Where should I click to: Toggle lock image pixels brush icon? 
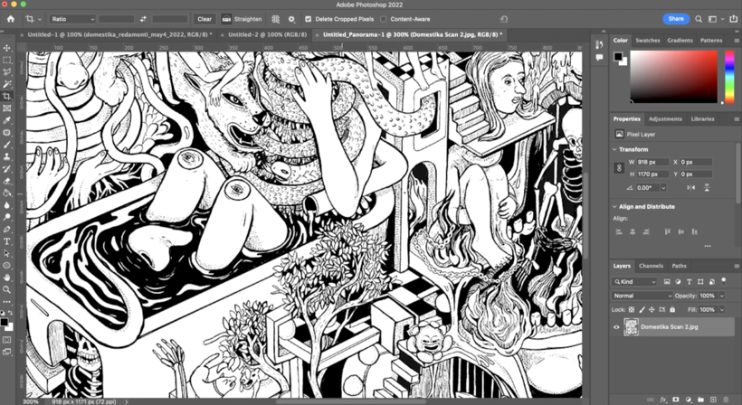642,309
